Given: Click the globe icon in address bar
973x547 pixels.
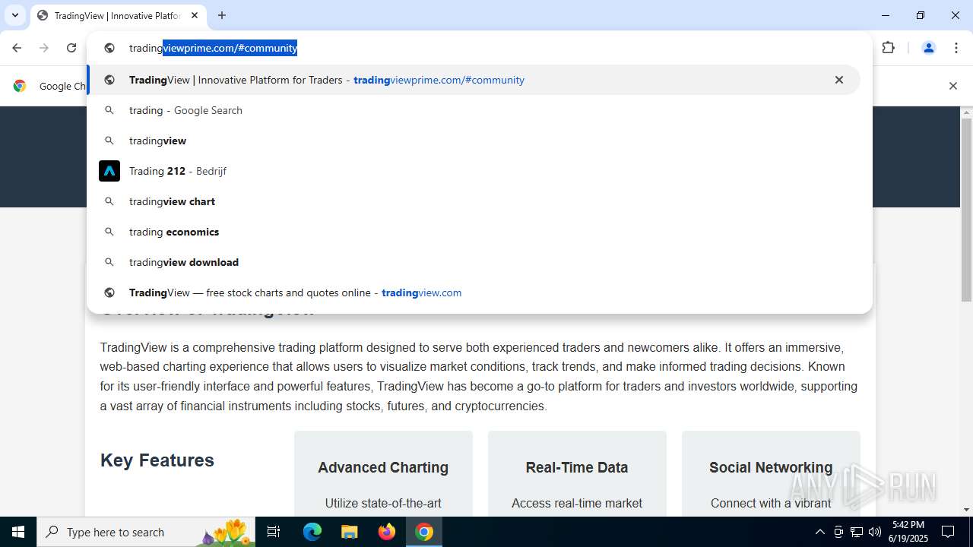Looking at the screenshot, I should [109, 48].
